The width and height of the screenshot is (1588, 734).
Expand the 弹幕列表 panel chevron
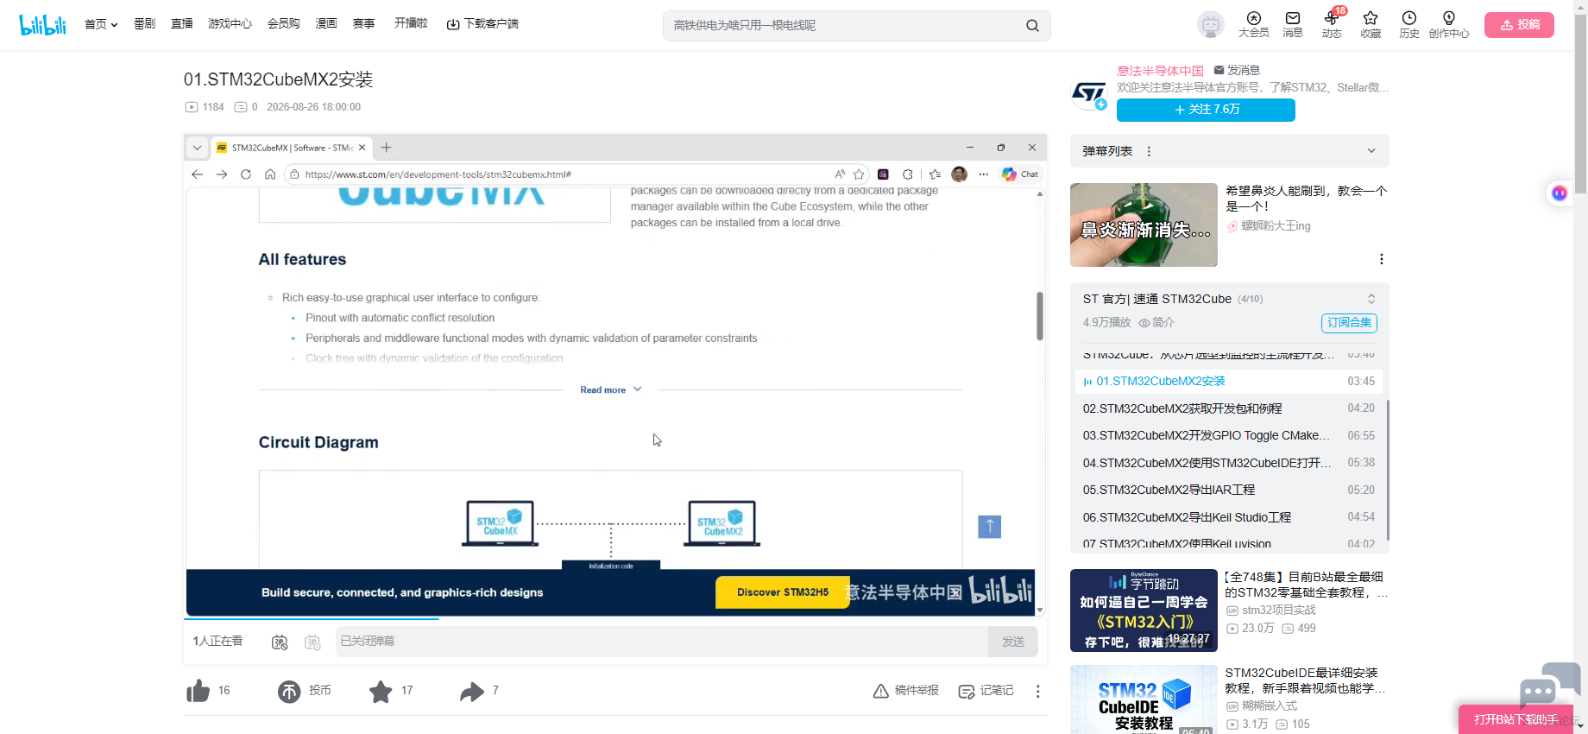click(1371, 151)
